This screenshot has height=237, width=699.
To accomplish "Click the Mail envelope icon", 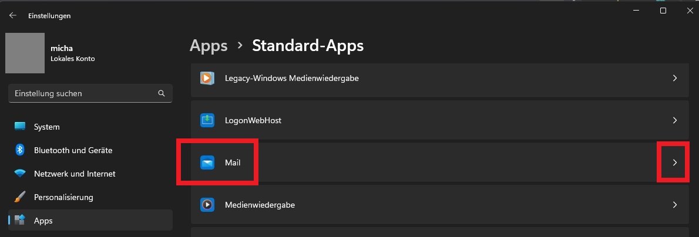I will (207, 162).
